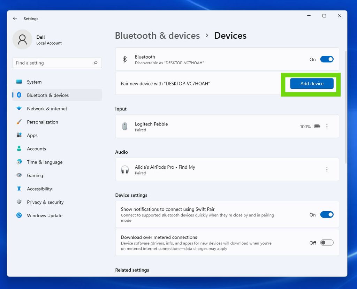
Task: Open Network & internet settings
Action: coord(47,108)
